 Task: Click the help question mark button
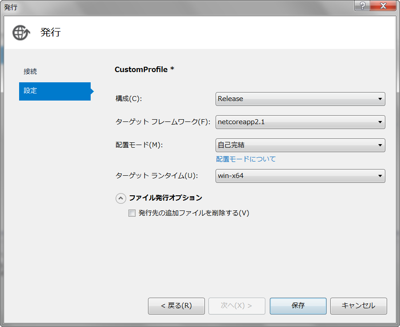[x=362, y=6]
